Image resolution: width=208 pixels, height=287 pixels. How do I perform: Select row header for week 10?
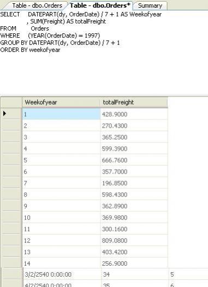[11, 218]
